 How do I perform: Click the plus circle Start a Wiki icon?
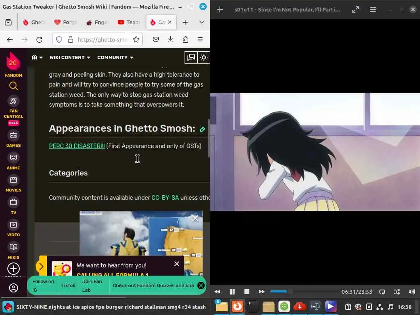pos(14,269)
